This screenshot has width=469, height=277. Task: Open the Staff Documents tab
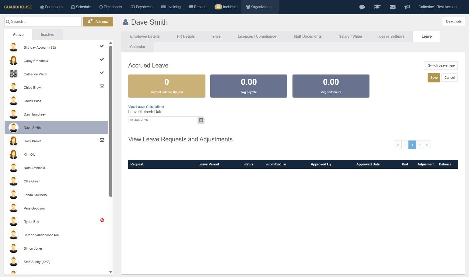(308, 36)
